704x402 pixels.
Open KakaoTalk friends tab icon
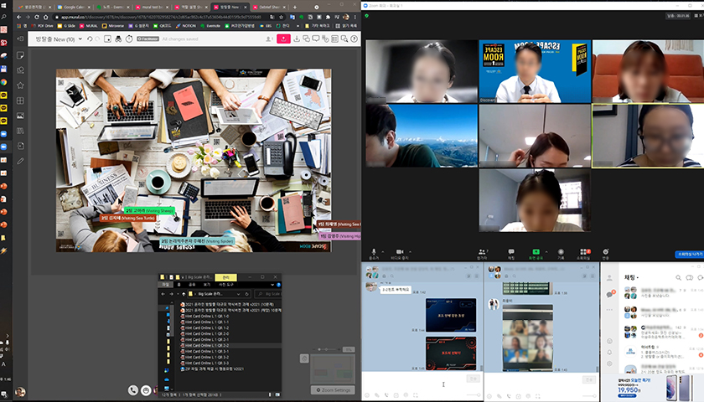[609, 278]
